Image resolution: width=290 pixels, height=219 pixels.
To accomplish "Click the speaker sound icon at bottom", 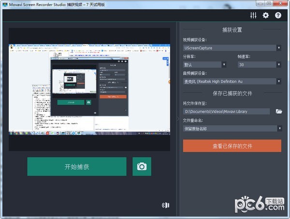I will [166, 205].
